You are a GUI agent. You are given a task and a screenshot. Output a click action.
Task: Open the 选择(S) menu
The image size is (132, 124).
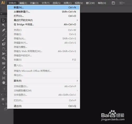[56, 3]
